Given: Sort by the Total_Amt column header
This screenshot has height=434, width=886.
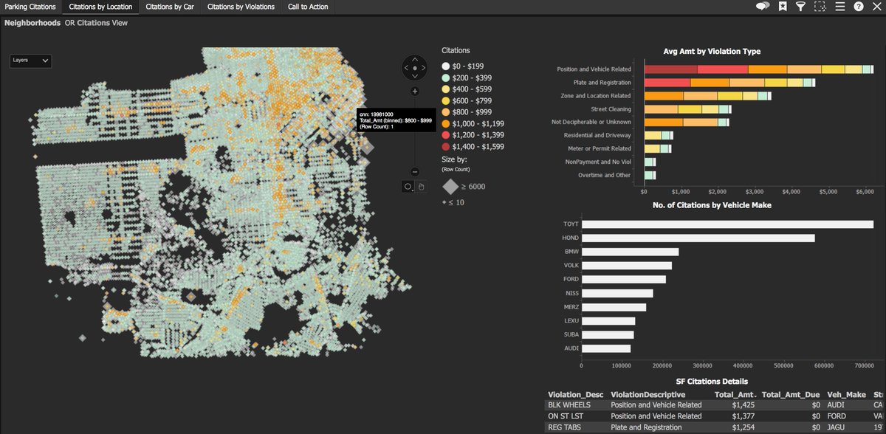Looking at the screenshot, I should (x=735, y=394).
